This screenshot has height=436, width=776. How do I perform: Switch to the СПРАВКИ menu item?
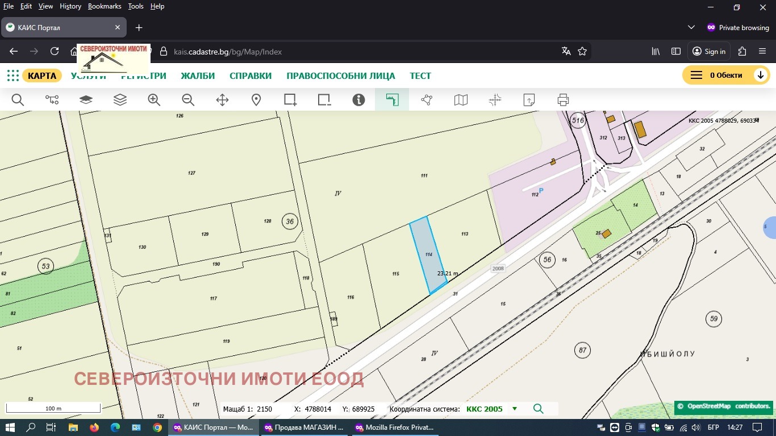[x=250, y=76]
